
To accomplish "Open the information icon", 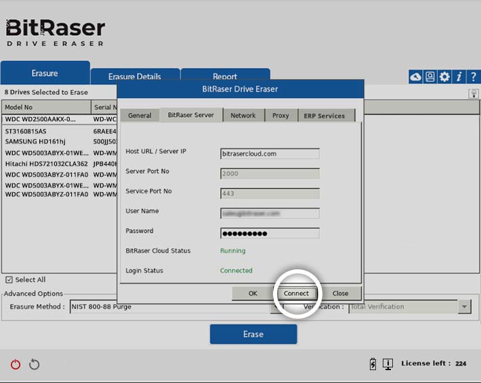I will click(x=459, y=76).
